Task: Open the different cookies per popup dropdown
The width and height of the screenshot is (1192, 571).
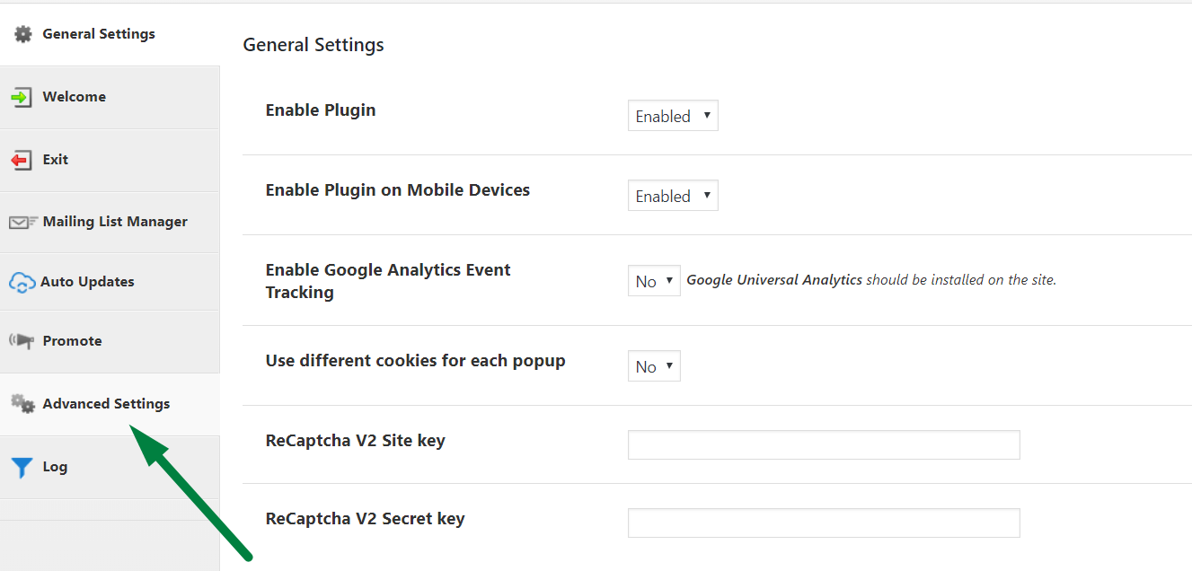Action: pyautogui.click(x=654, y=366)
